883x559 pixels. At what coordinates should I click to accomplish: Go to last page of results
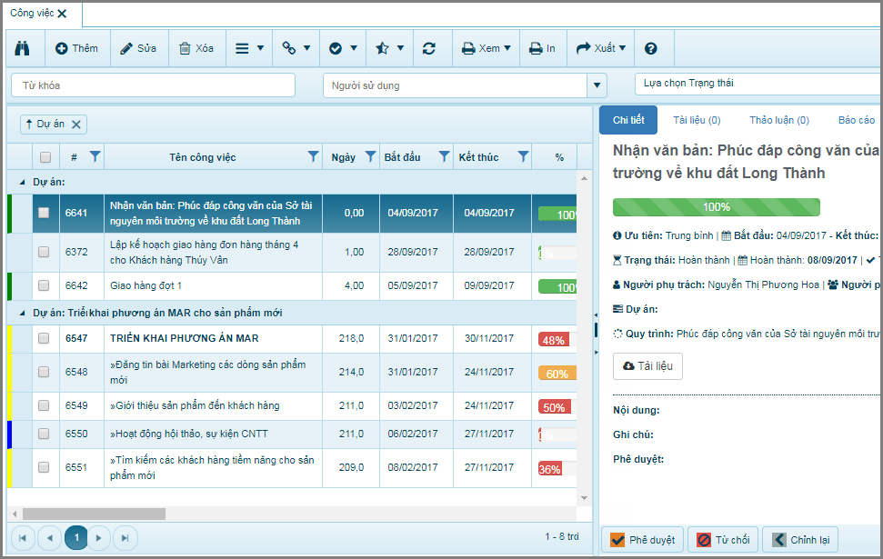[125, 537]
